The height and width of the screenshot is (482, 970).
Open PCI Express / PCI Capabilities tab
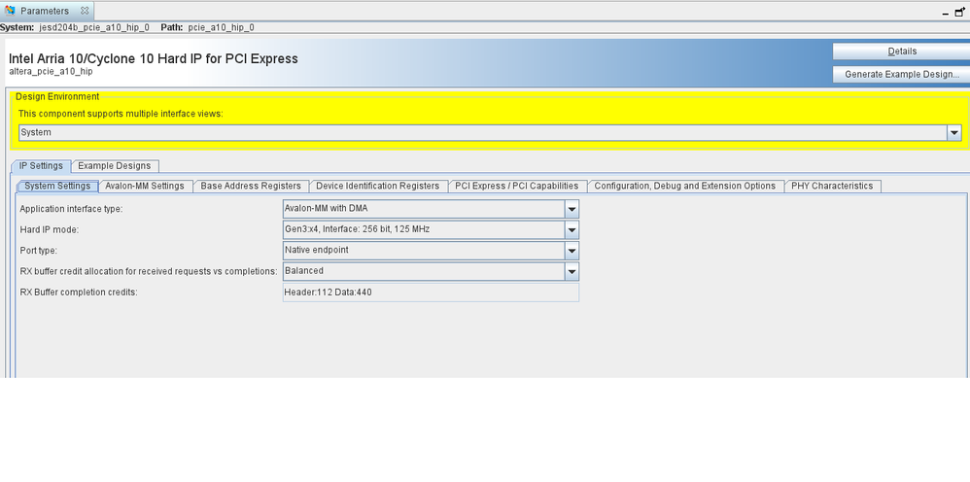pyautogui.click(x=517, y=187)
